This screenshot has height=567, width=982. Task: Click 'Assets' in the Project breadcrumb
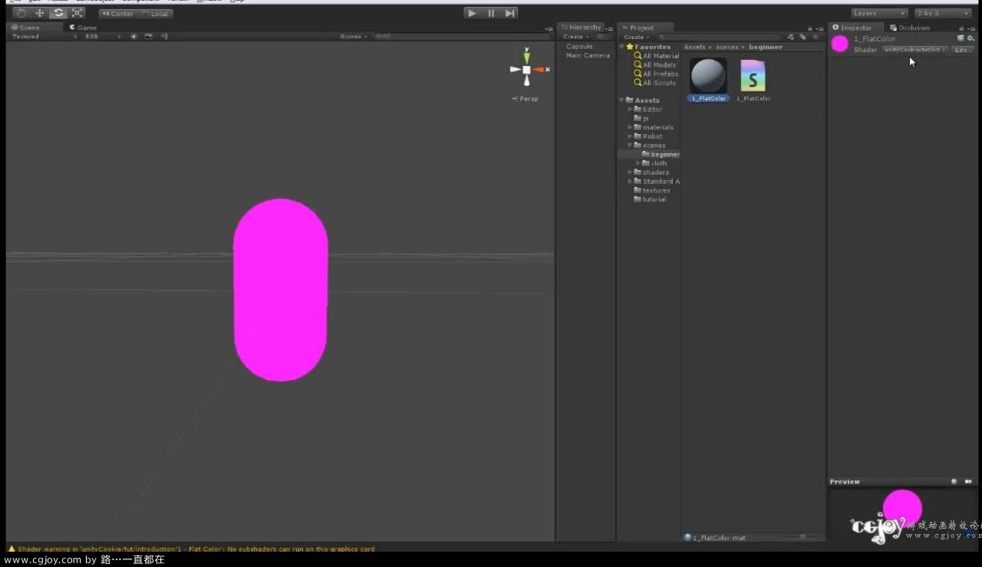(x=694, y=48)
